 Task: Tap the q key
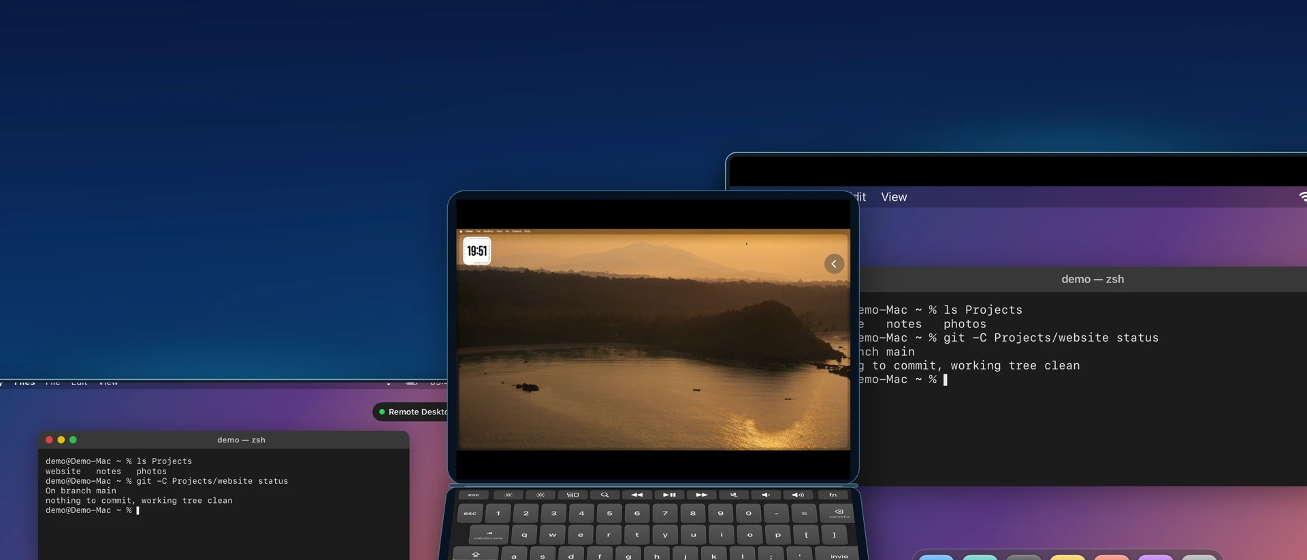pos(524,535)
